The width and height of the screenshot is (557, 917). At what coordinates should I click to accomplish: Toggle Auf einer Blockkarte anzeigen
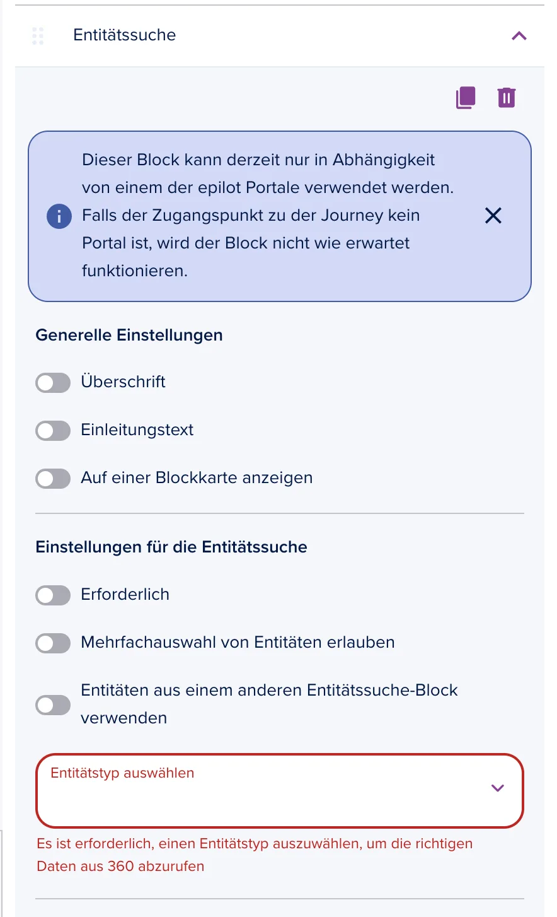[x=53, y=478]
